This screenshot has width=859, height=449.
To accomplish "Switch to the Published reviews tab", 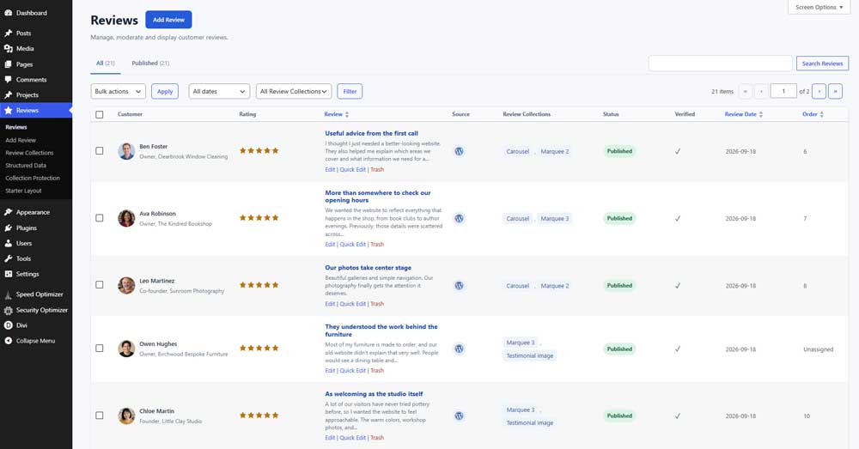I will [x=150, y=64].
